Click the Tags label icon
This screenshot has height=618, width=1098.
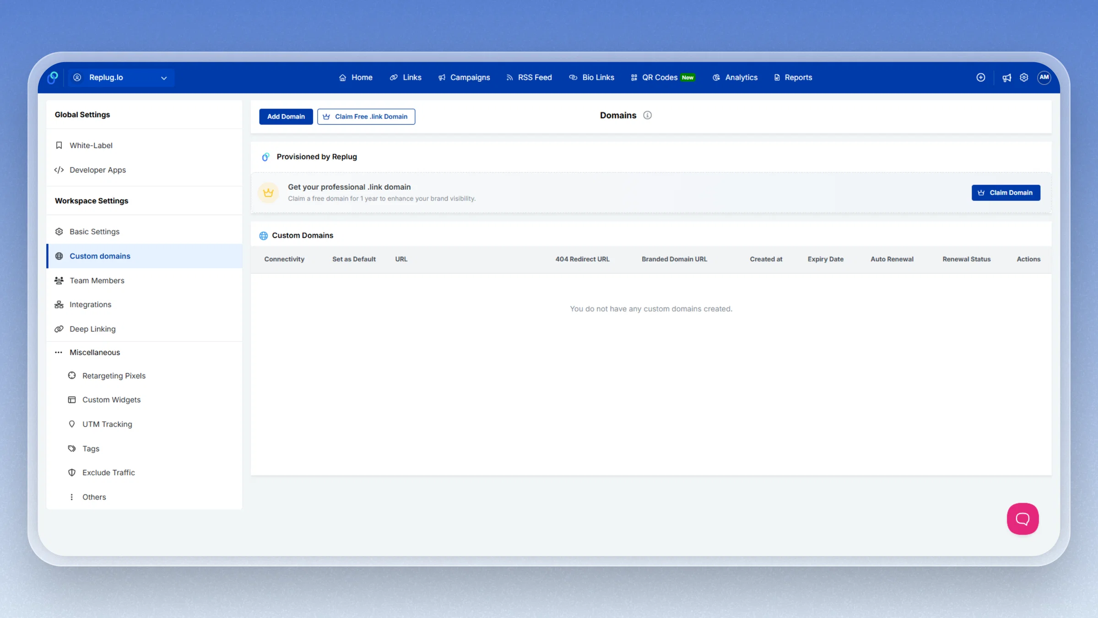click(x=72, y=448)
